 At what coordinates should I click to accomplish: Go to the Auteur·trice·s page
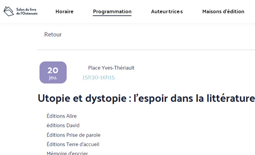[167, 11]
